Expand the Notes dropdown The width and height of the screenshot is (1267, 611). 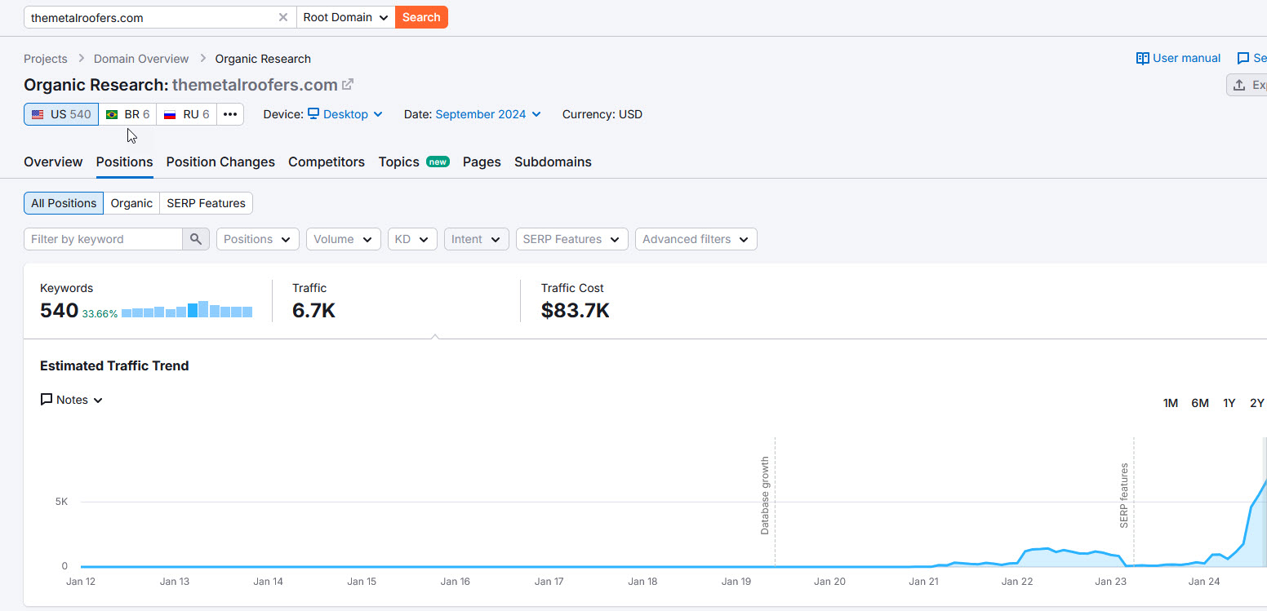point(72,400)
